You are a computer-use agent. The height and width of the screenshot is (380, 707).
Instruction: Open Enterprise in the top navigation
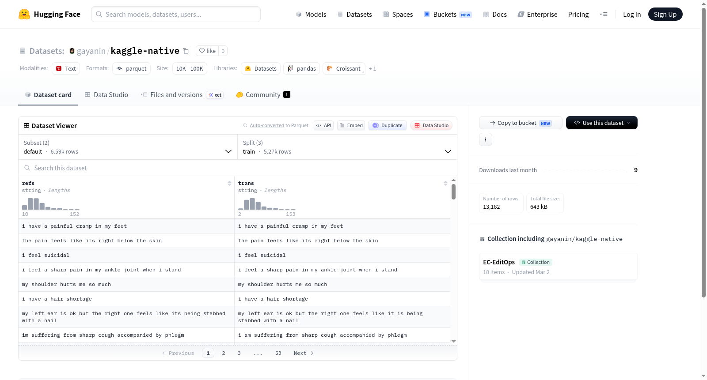click(537, 14)
